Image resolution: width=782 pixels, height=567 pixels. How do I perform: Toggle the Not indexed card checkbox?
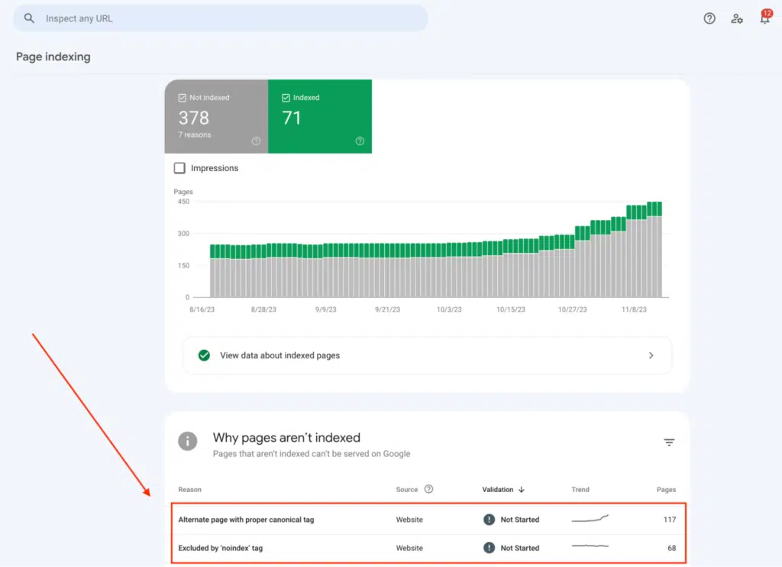183,97
